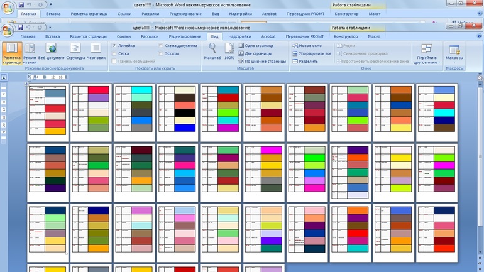Switch to Черновик draft view

point(96,54)
